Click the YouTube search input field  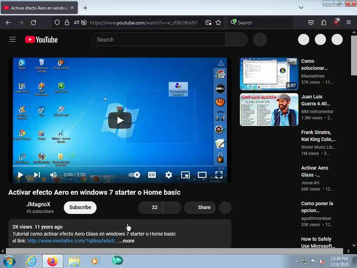click(x=158, y=40)
